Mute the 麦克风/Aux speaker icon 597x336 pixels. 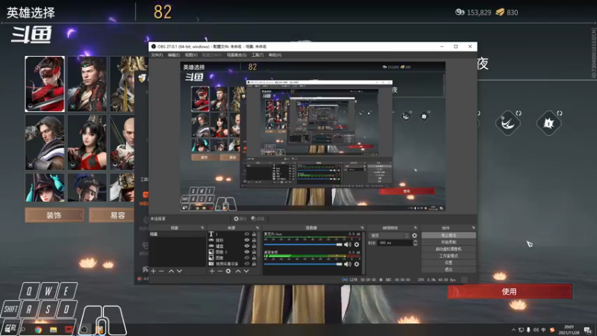coord(348,245)
